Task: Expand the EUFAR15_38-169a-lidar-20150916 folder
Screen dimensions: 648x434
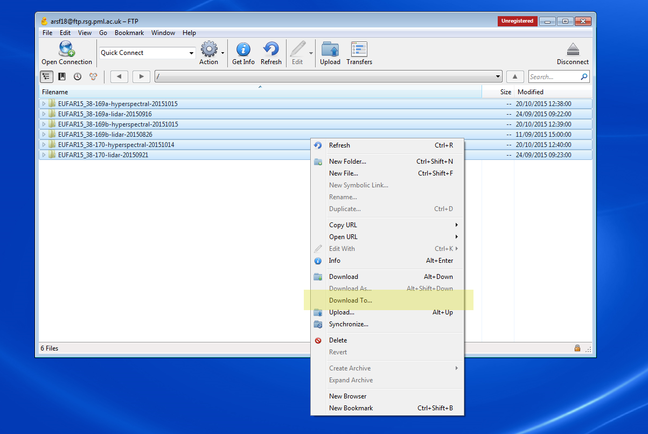Action: 44,114
